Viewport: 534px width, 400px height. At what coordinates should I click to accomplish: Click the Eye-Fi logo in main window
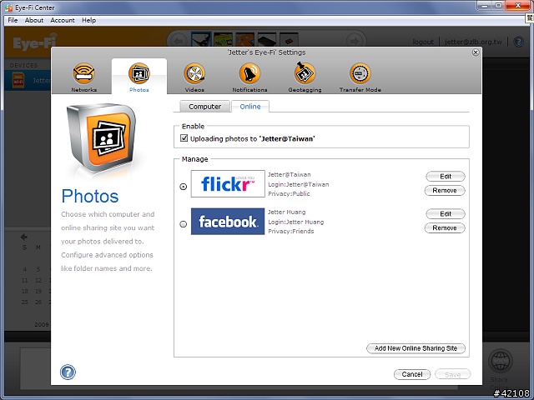(x=34, y=42)
